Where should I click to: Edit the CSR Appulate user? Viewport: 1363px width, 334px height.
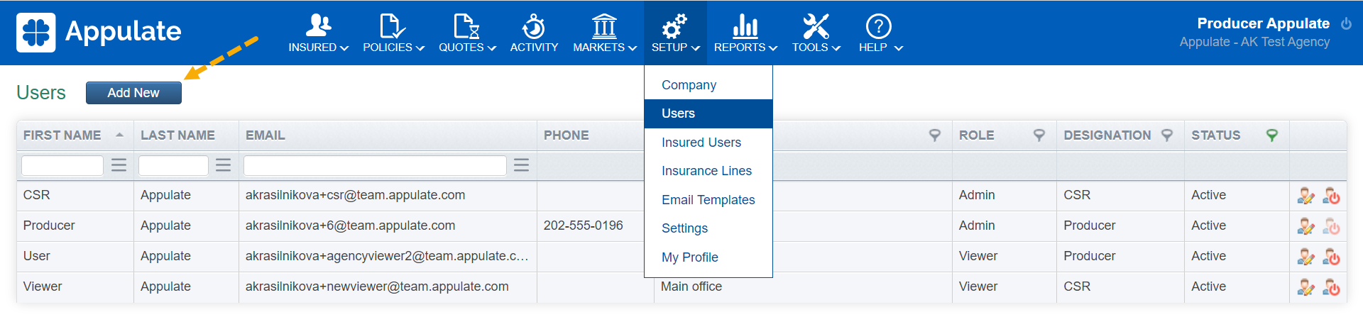[x=1305, y=196]
